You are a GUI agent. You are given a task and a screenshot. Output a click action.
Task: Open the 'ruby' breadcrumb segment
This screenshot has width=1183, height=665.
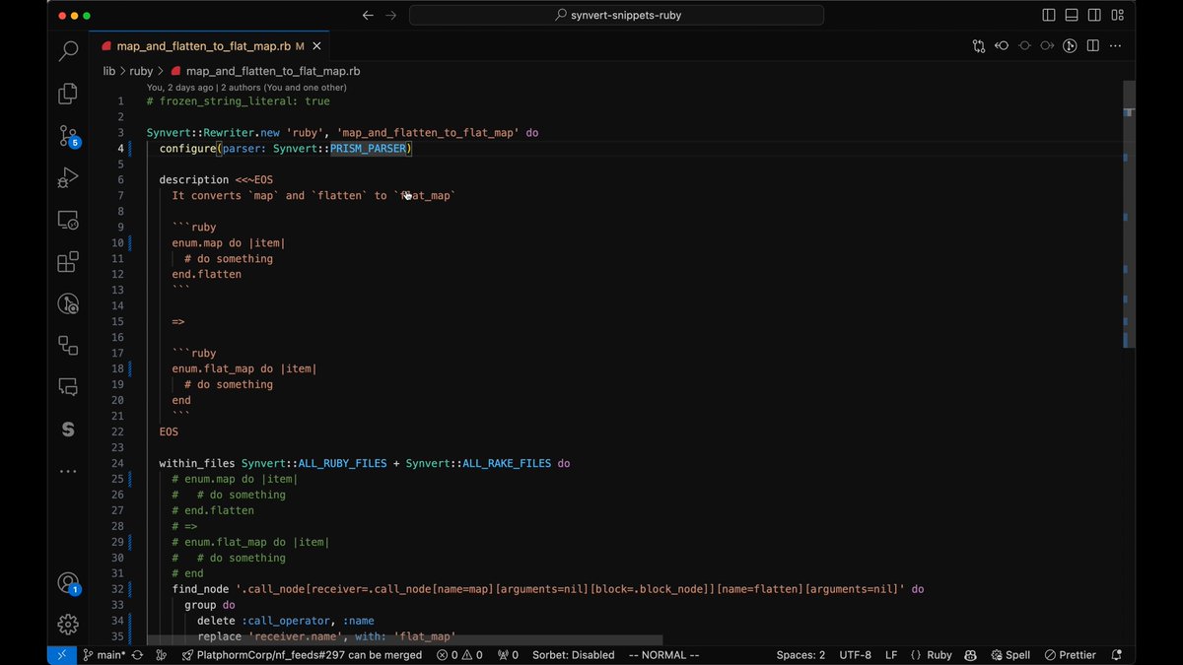tap(141, 71)
